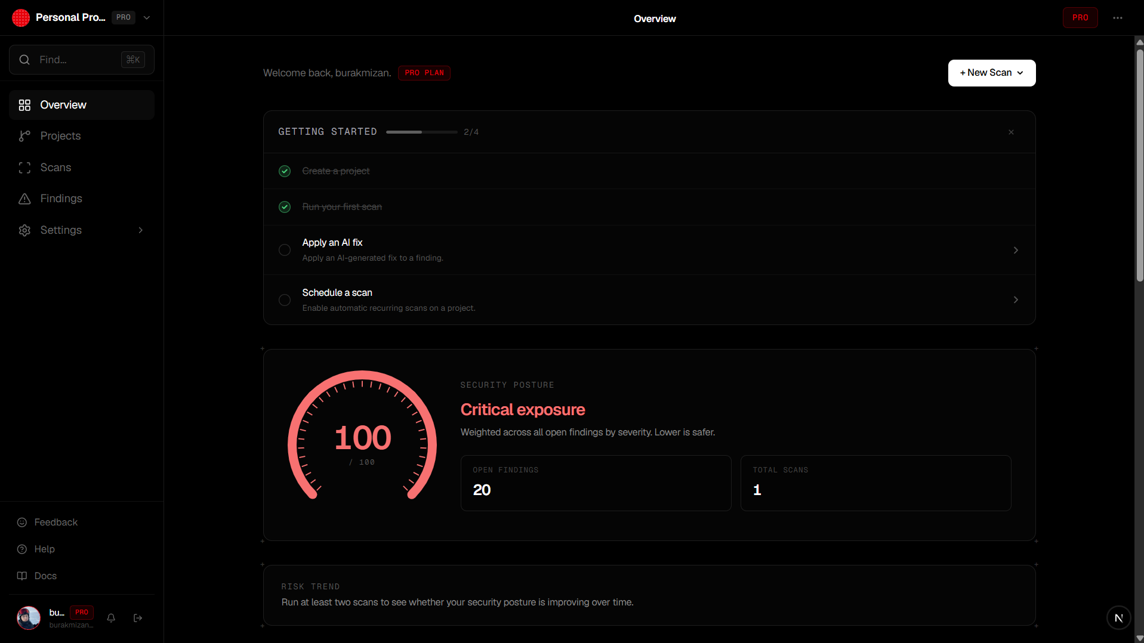Open notifications bell icon
The width and height of the screenshot is (1144, 643).
coord(111,618)
